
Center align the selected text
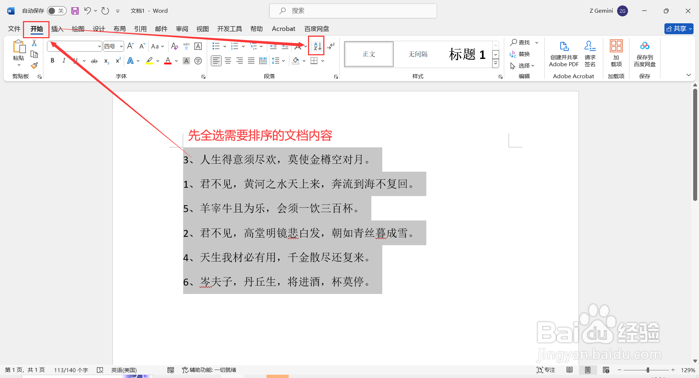(228, 60)
